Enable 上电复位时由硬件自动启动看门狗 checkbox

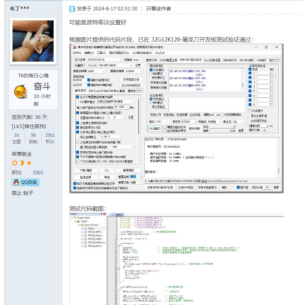[x=78, y=142]
